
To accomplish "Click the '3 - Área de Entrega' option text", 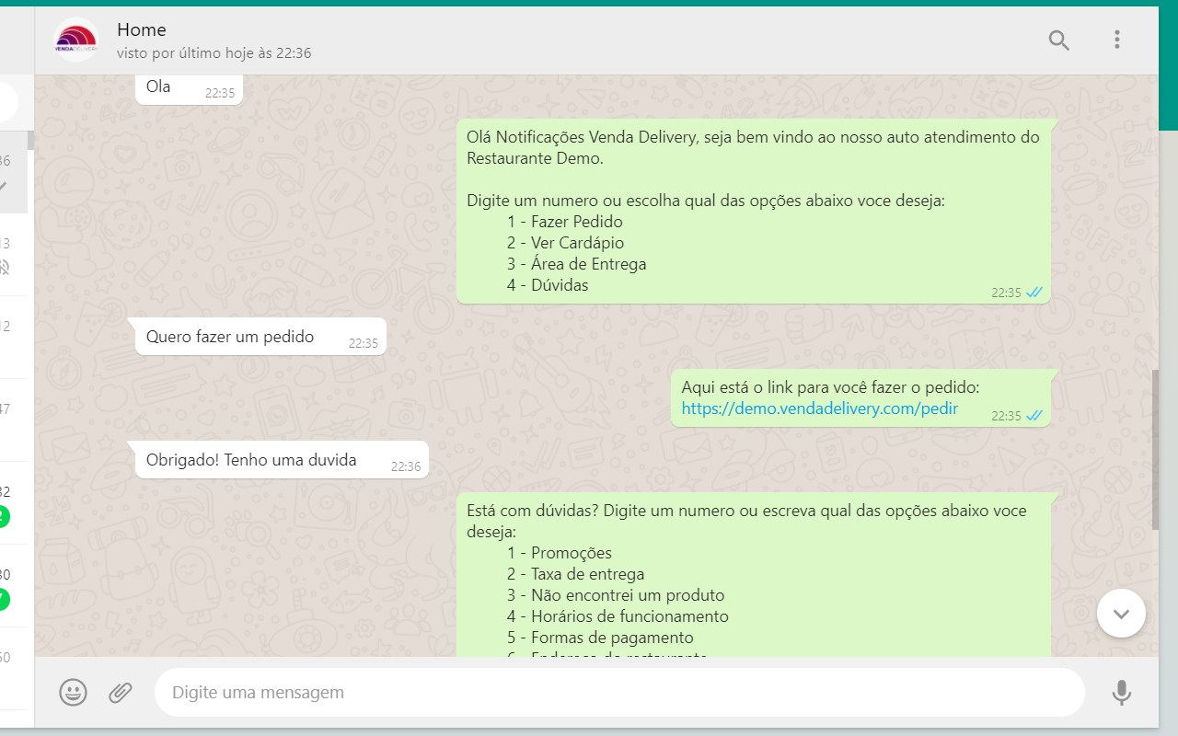I will (576, 264).
